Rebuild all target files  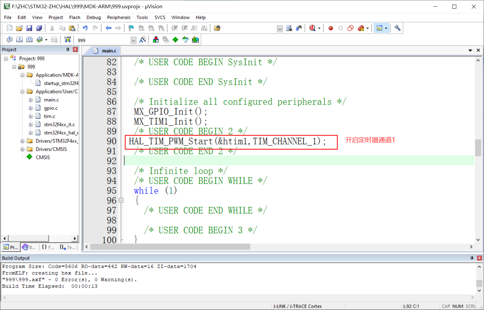point(29,40)
